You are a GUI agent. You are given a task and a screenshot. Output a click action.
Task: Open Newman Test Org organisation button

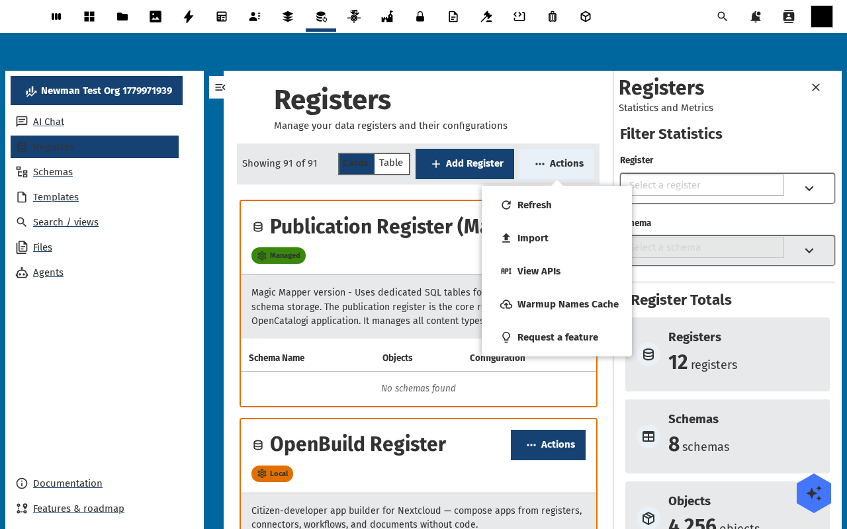pos(97,91)
